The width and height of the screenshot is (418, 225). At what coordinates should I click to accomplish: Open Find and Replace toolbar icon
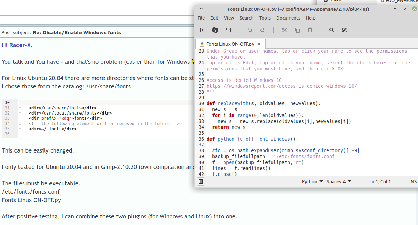coord(345,30)
